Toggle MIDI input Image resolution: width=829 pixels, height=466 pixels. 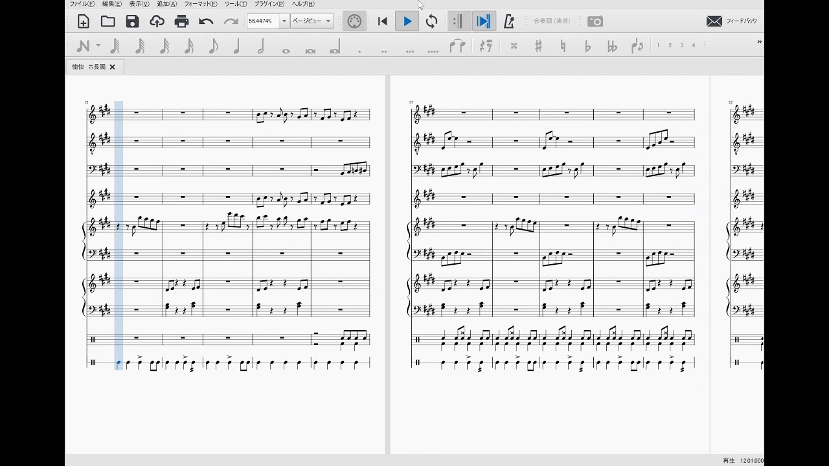(x=354, y=21)
